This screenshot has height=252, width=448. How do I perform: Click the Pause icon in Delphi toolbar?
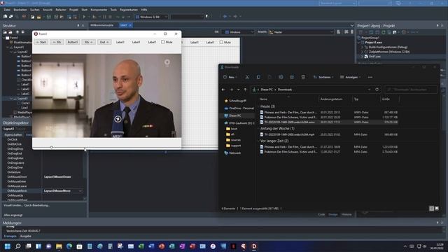click(104, 17)
